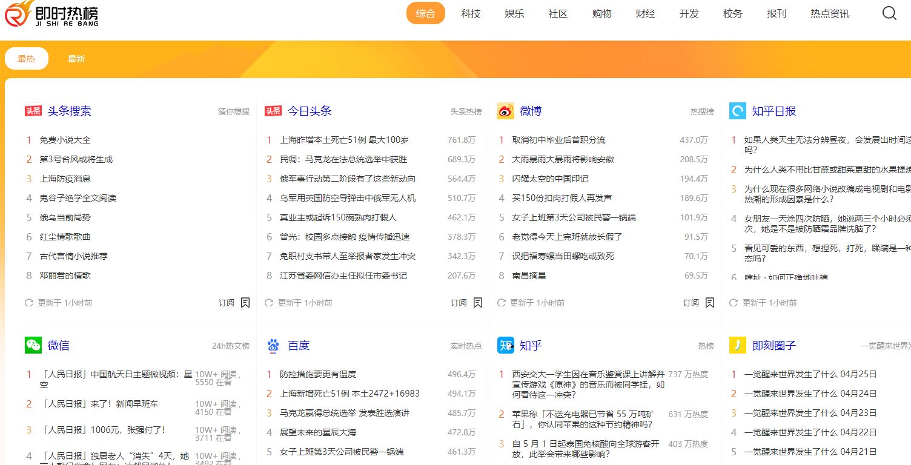Open the 科技 nav tab
Screen dimensions: 911x465
(x=471, y=13)
